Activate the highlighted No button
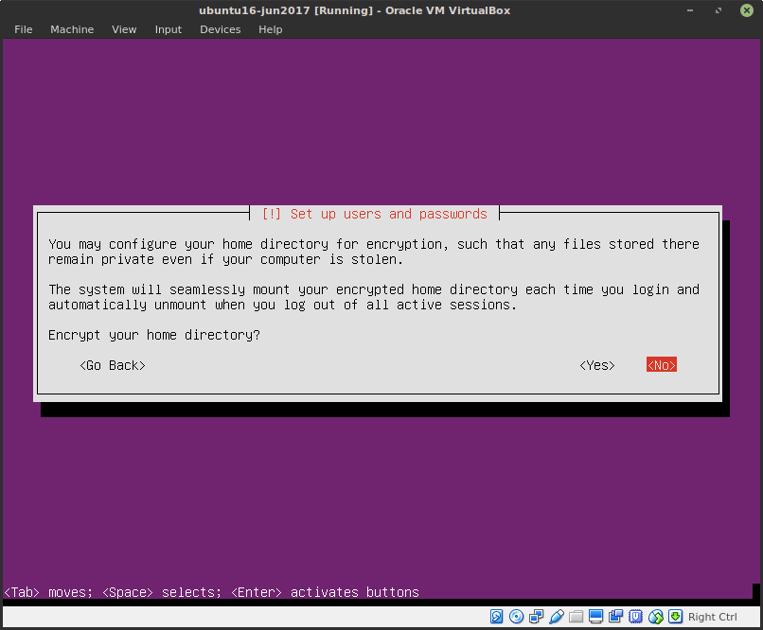The width and height of the screenshot is (763, 630). coord(661,364)
